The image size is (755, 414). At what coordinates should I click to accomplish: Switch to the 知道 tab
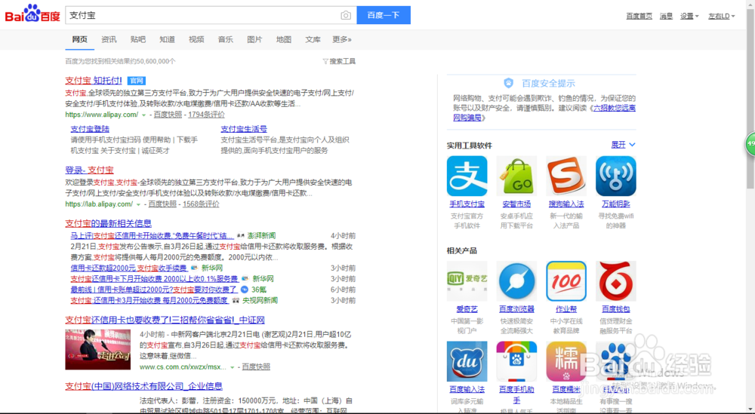pos(167,39)
